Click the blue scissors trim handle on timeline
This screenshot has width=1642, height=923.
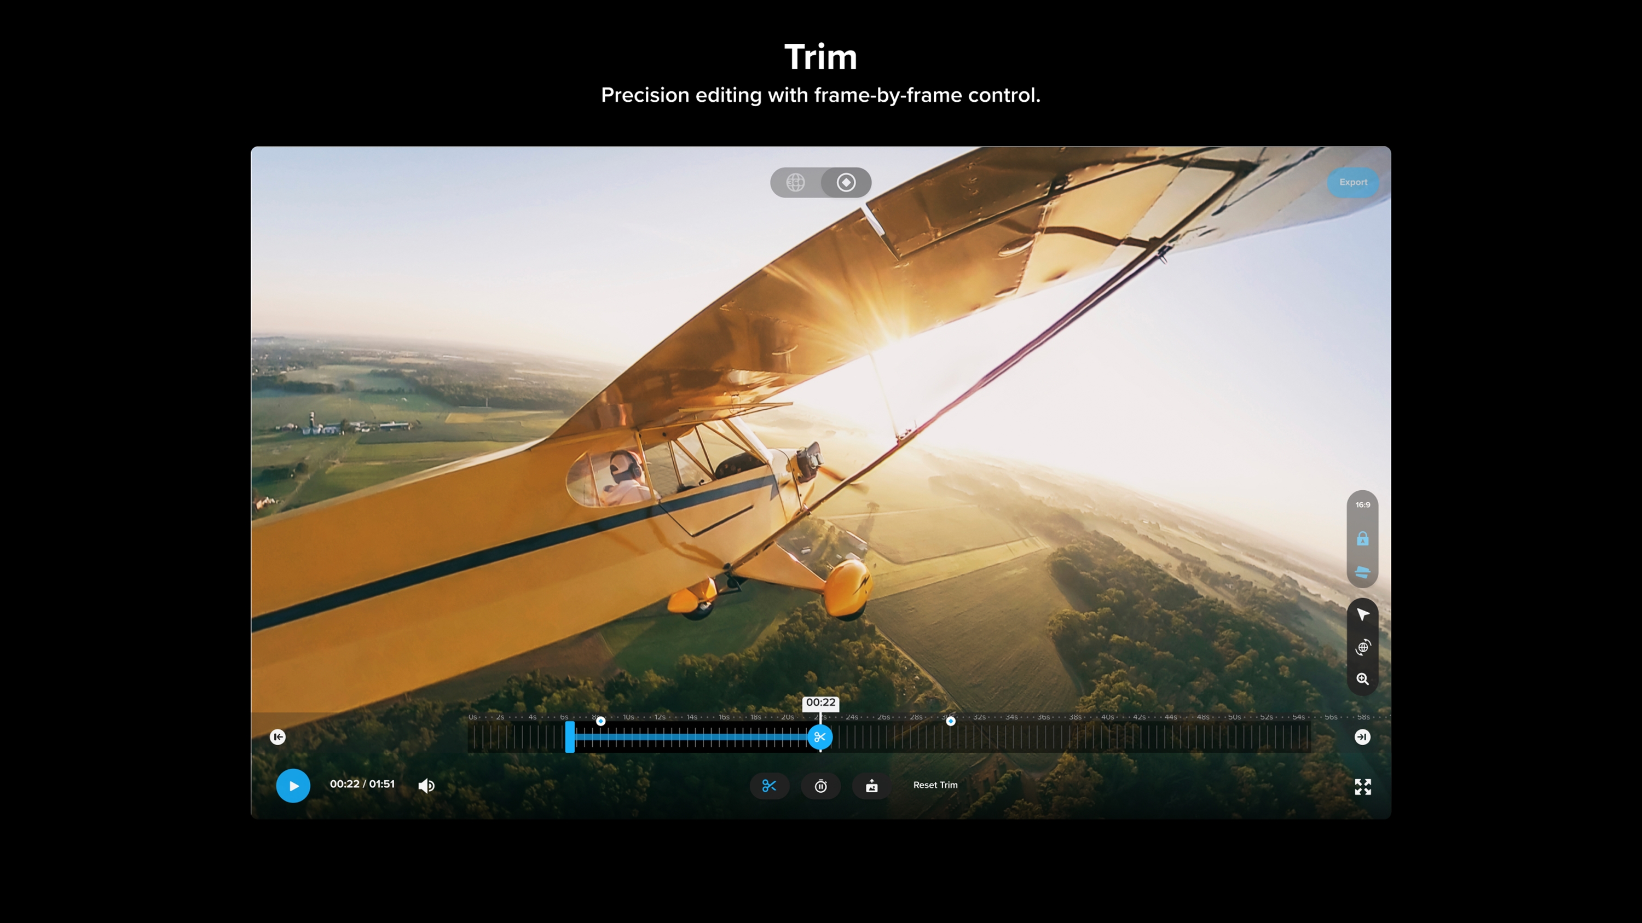(x=820, y=737)
